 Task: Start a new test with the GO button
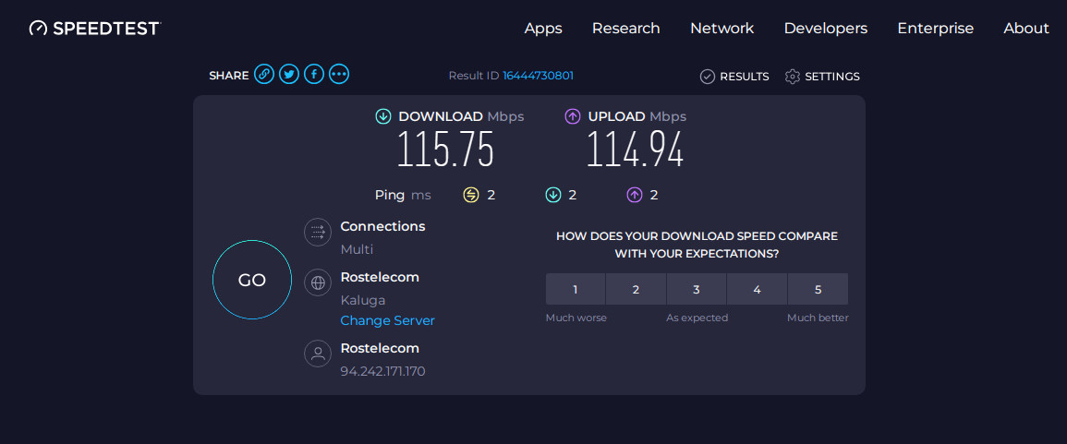point(252,280)
